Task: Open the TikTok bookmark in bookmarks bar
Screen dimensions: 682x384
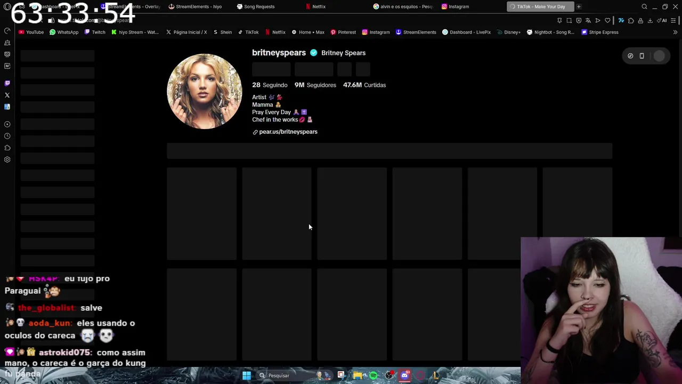Action: point(248,32)
